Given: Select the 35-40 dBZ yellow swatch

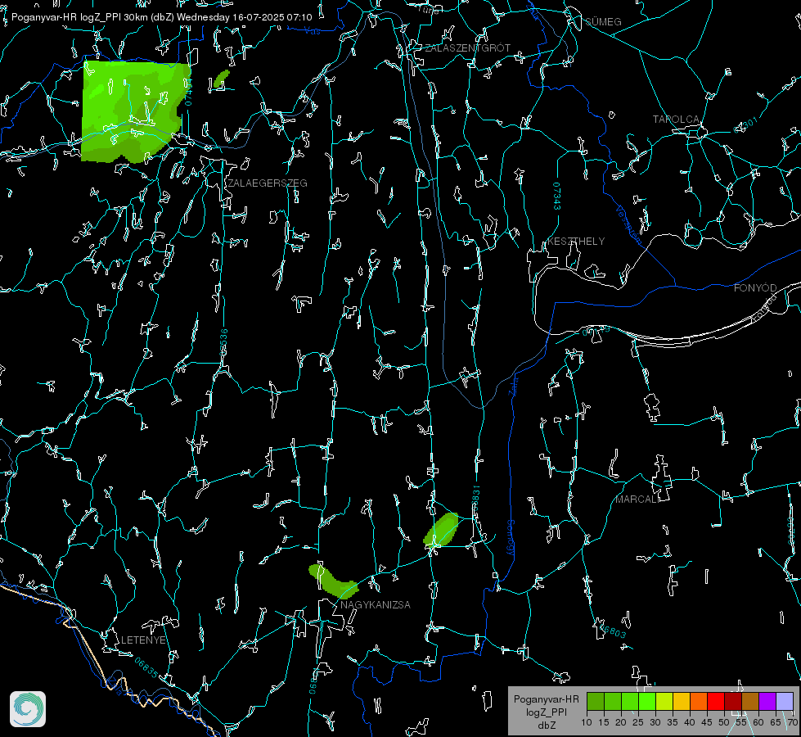Looking at the screenshot, I should (x=682, y=702).
